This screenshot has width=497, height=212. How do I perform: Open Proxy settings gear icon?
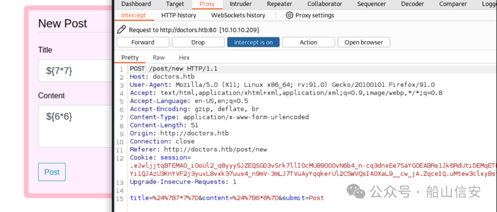coord(289,15)
